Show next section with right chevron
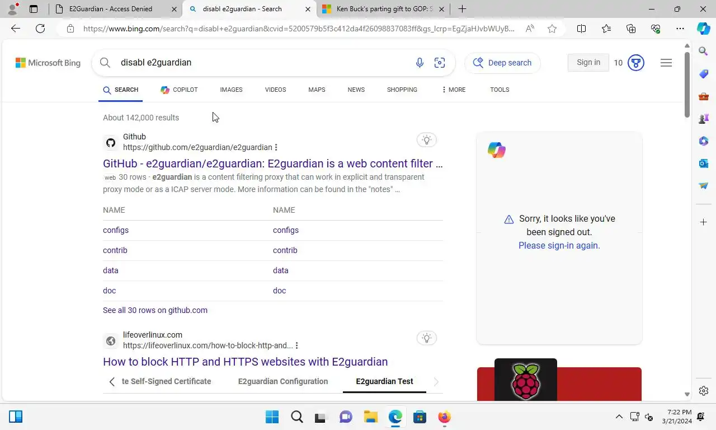The height and width of the screenshot is (430, 716). (x=436, y=381)
